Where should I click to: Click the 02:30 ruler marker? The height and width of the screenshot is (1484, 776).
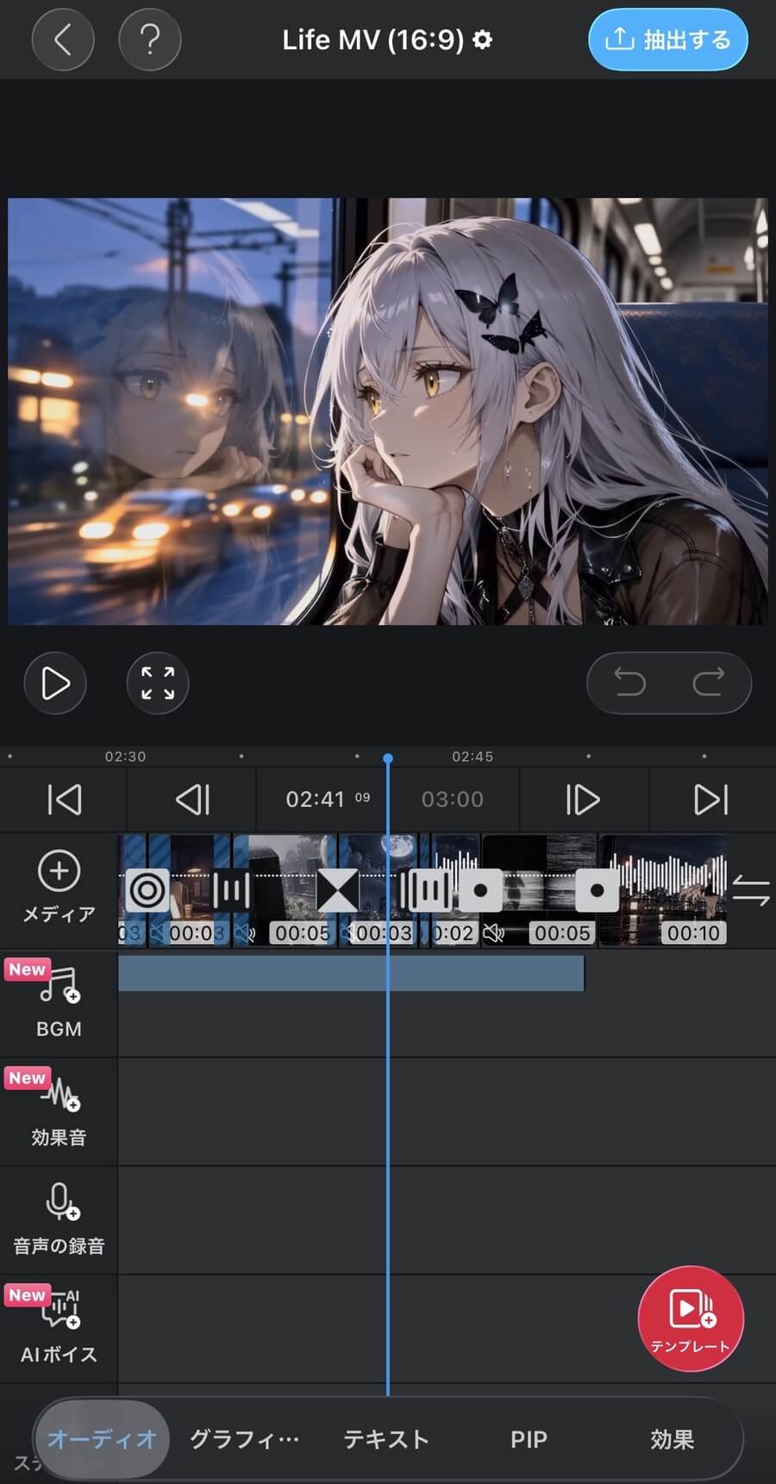(x=125, y=756)
